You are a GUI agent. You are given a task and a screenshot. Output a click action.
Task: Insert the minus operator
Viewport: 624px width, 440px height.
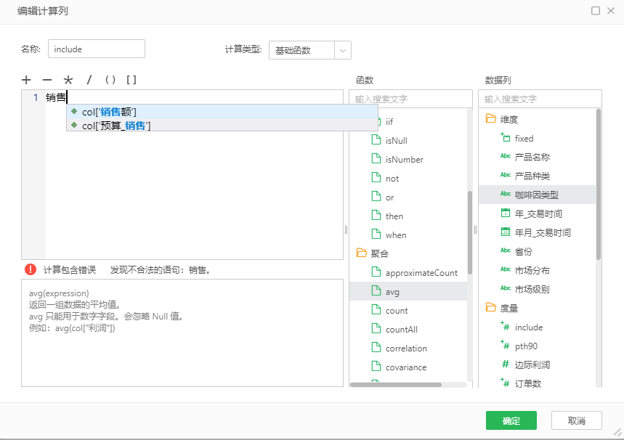pyautogui.click(x=47, y=80)
